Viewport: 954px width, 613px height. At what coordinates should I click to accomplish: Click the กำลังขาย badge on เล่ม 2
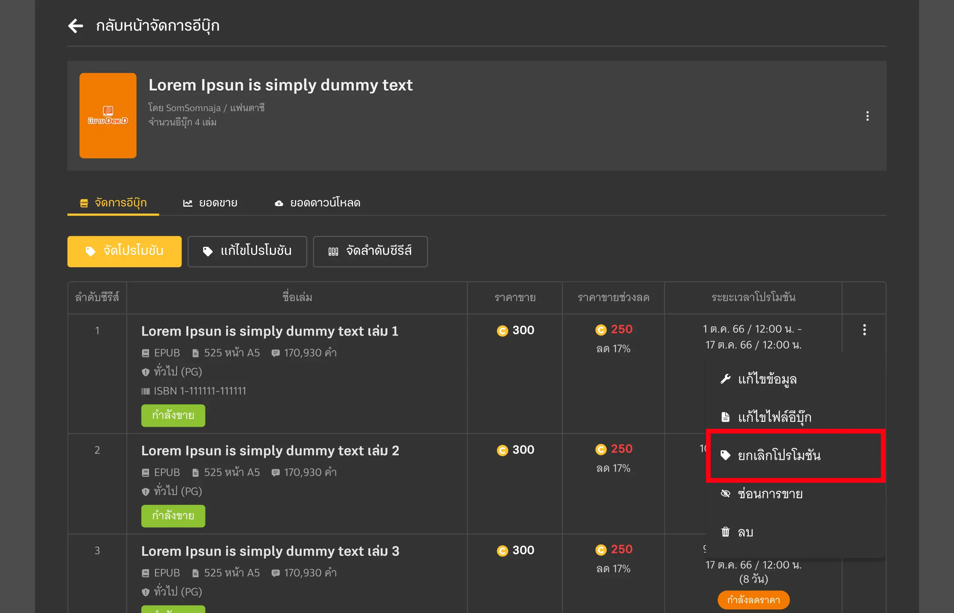click(173, 516)
